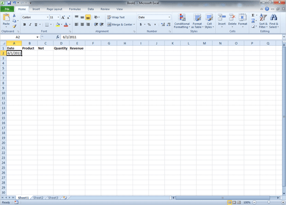Screen dimensions: 286x205
Task: Click the Percent Style icon
Action: click(149, 24)
